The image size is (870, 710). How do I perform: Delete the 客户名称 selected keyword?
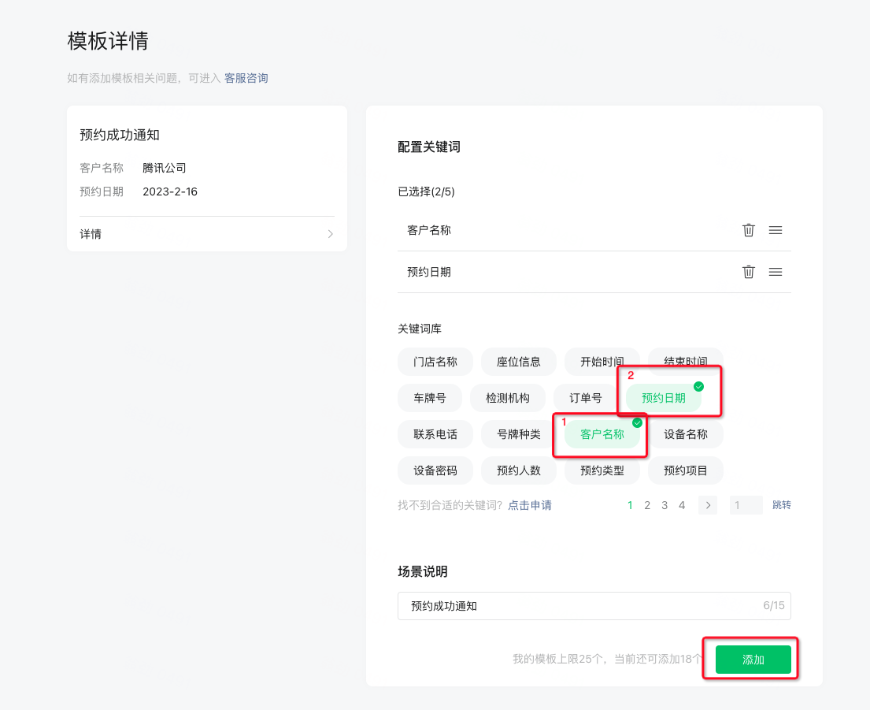[748, 230]
